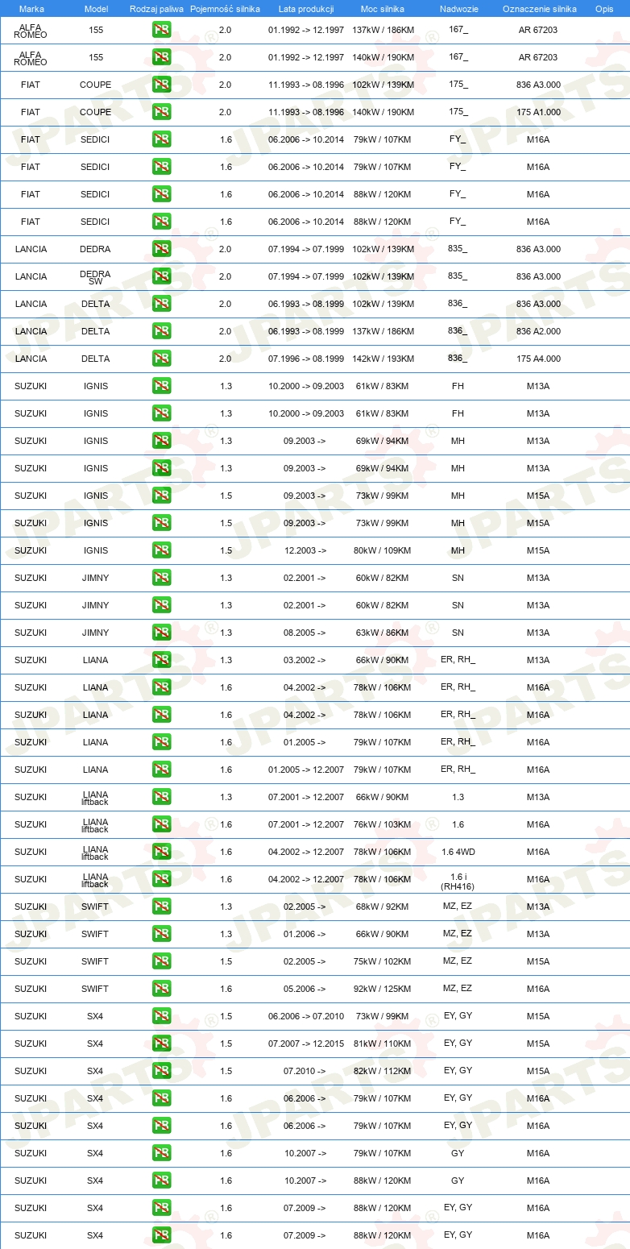630x1249 pixels.
Task: Click fuel icon in SX4 10.2007 88kW row
Action: [161, 1181]
